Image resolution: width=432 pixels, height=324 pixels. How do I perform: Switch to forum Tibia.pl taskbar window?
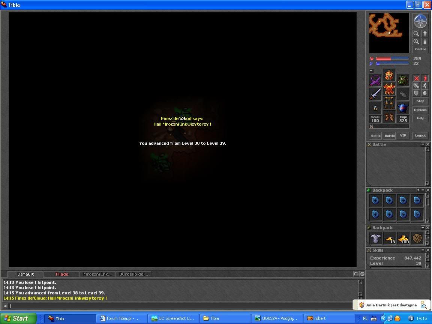point(121,318)
